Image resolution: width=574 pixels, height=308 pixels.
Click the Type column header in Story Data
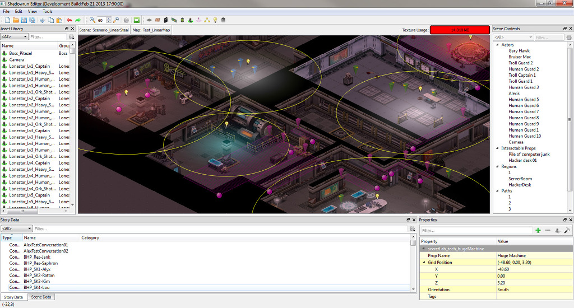point(11,238)
